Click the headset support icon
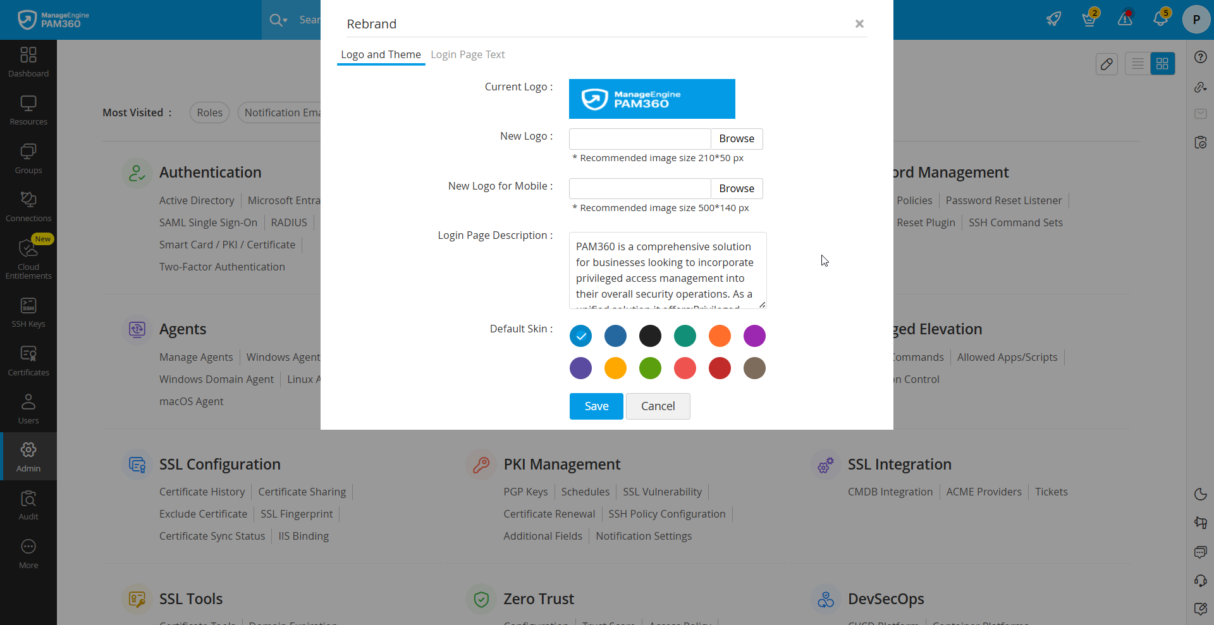Image resolution: width=1214 pixels, height=625 pixels. click(x=1201, y=580)
